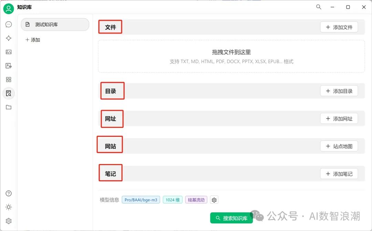Image resolution: width=372 pixels, height=231 pixels.
Task: Click the 添加文件 button
Action: pos(339,27)
